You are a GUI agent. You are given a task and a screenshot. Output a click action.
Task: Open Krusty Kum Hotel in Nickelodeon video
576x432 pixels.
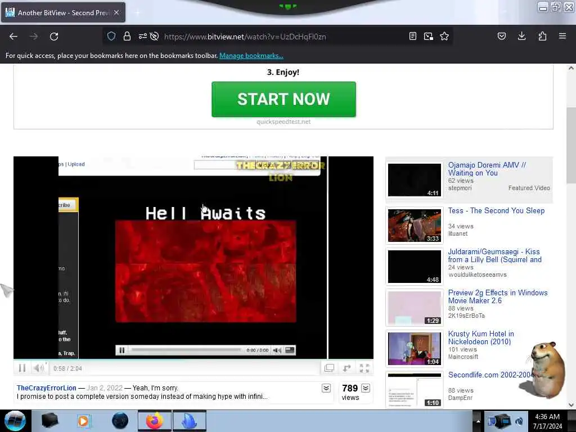pyautogui.click(x=481, y=337)
